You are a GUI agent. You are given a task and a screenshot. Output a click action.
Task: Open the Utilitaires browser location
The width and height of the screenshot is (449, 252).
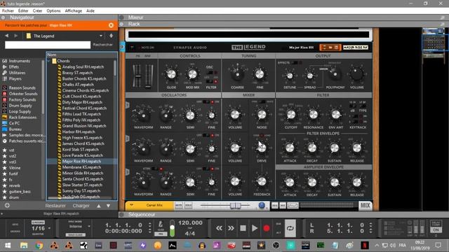[x=17, y=73]
